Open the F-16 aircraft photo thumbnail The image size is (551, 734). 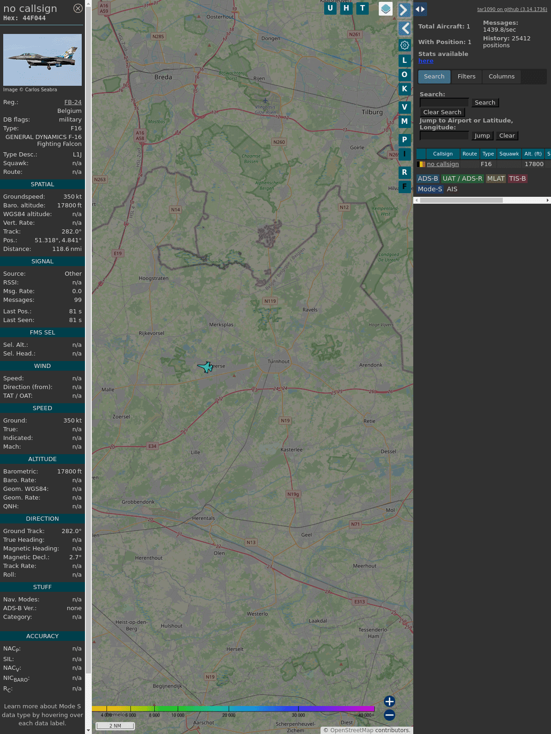pos(42,60)
